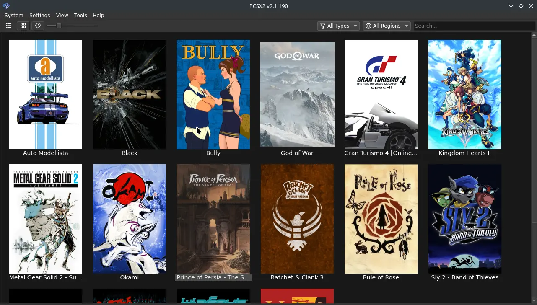Select the Bully game cover

click(x=213, y=94)
